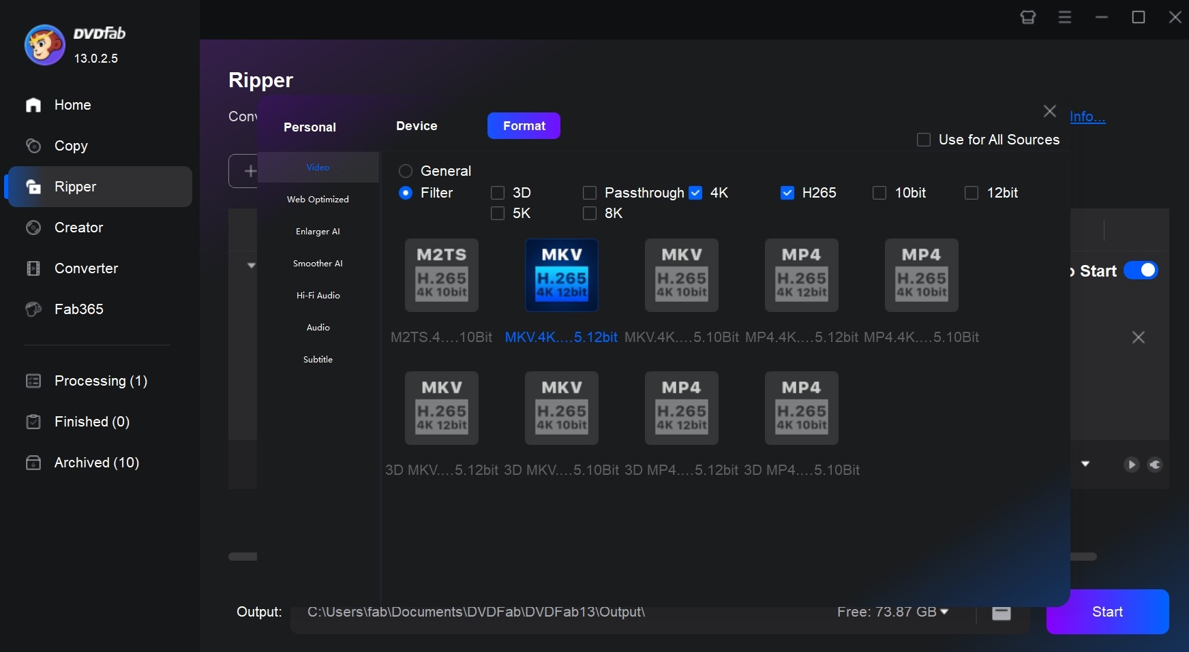Click the wrench settings icon near the preview
The width and height of the screenshot is (1189, 652).
pos(1155,465)
